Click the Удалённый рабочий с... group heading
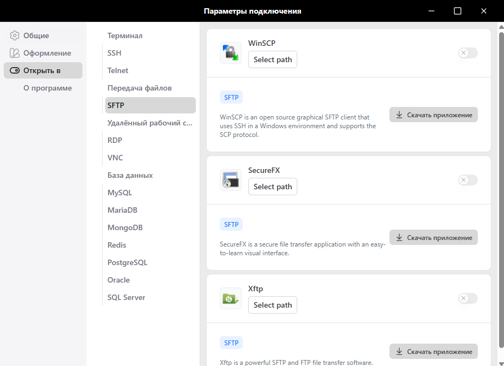 click(x=150, y=123)
